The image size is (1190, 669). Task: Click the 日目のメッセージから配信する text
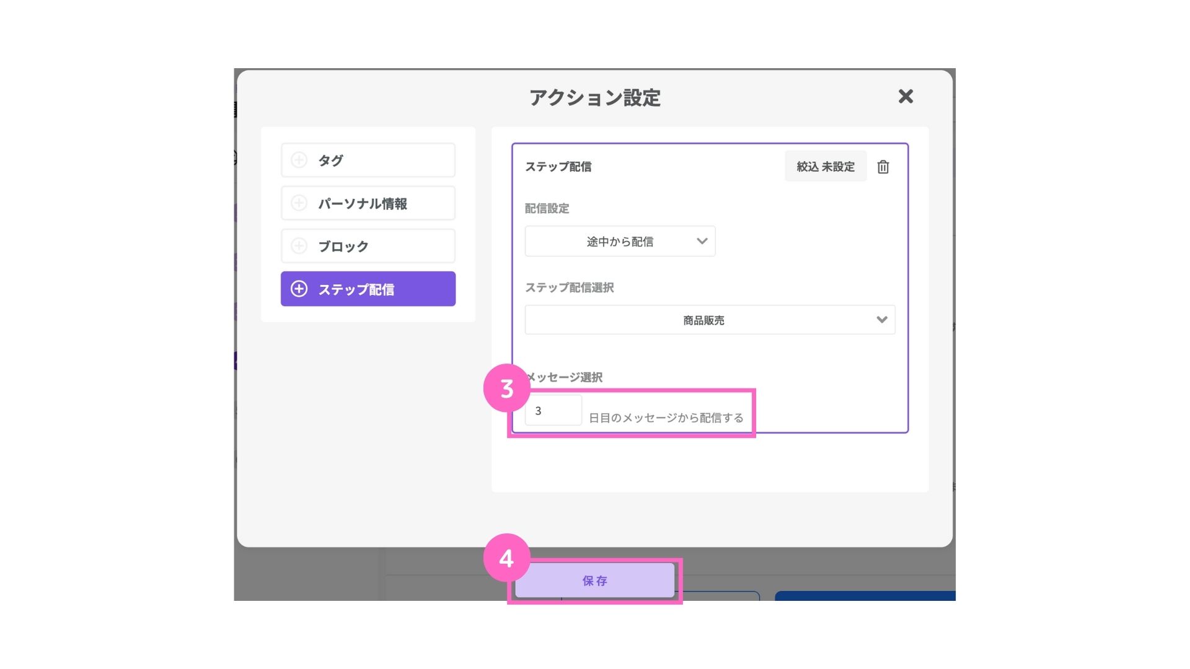(666, 418)
